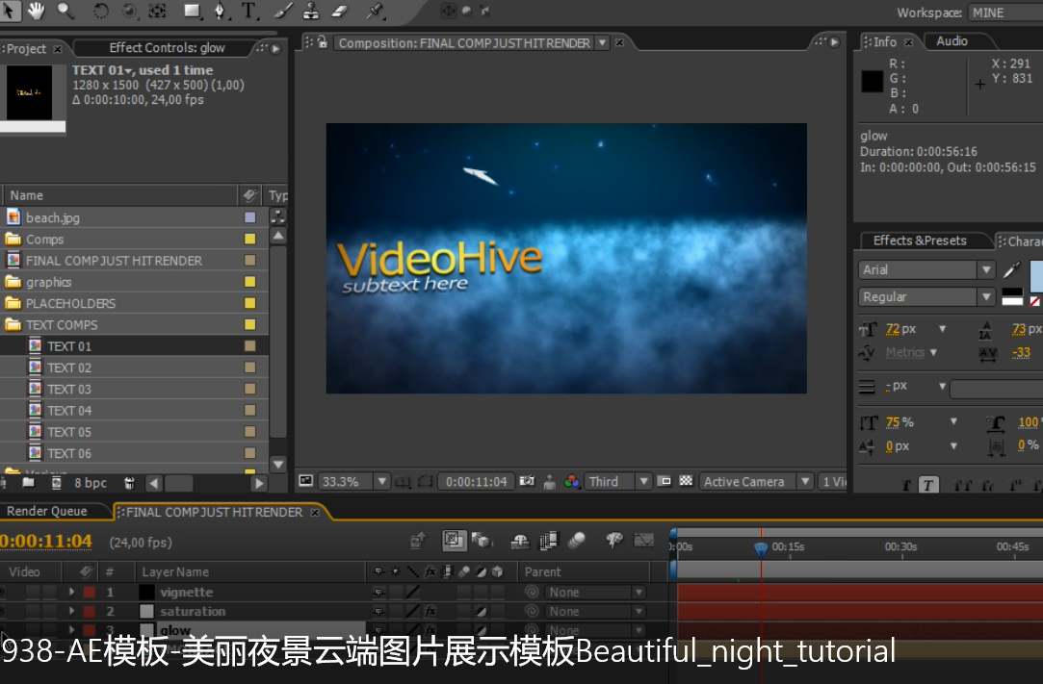Click the Brainstorm icon in timeline
Image resolution: width=1043 pixels, height=684 pixels.
614,541
